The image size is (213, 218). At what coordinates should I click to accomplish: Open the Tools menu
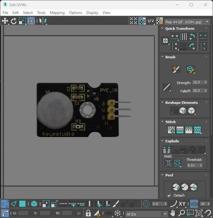pos(41,13)
